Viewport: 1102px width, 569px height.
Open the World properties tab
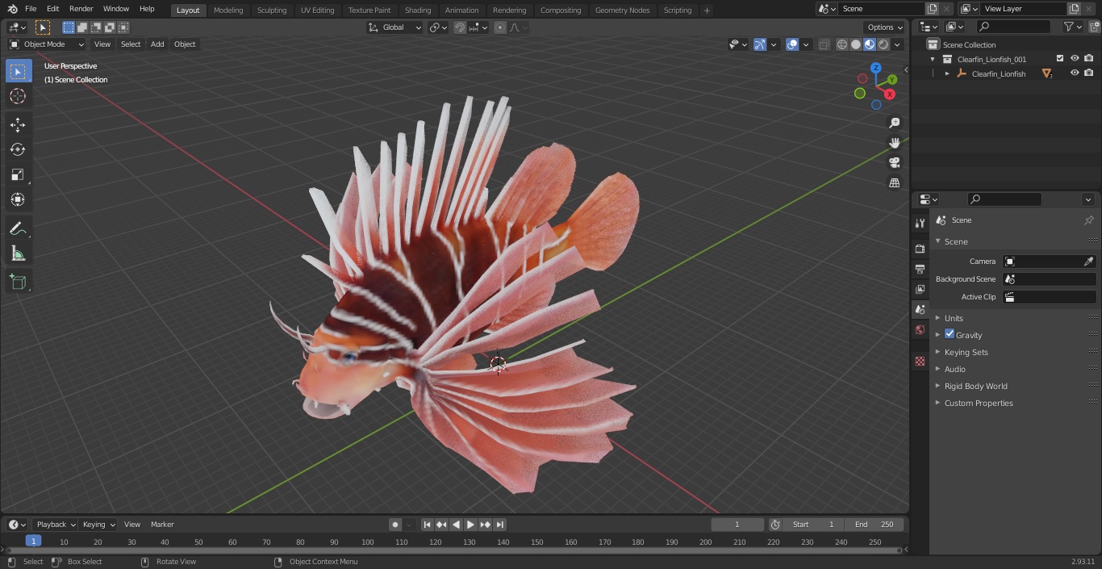(920, 329)
